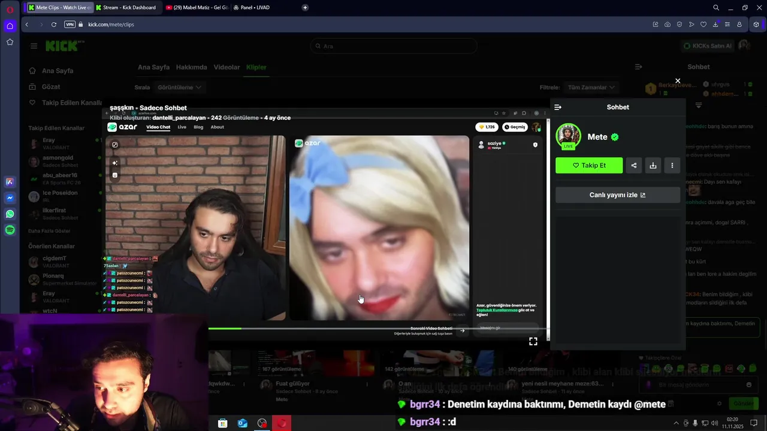Open Aria AI in the Opera sidebar
The height and width of the screenshot is (431, 767).
(10, 181)
